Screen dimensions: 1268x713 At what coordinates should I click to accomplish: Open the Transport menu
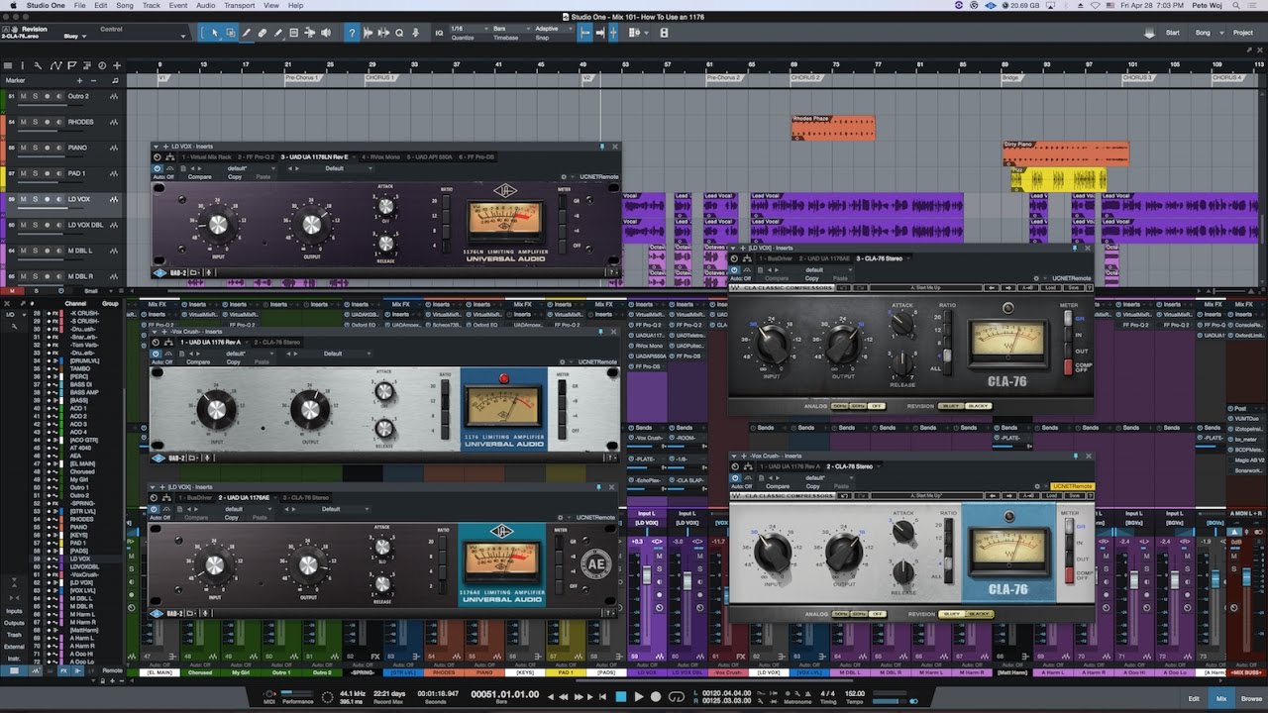click(x=239, y=5)
